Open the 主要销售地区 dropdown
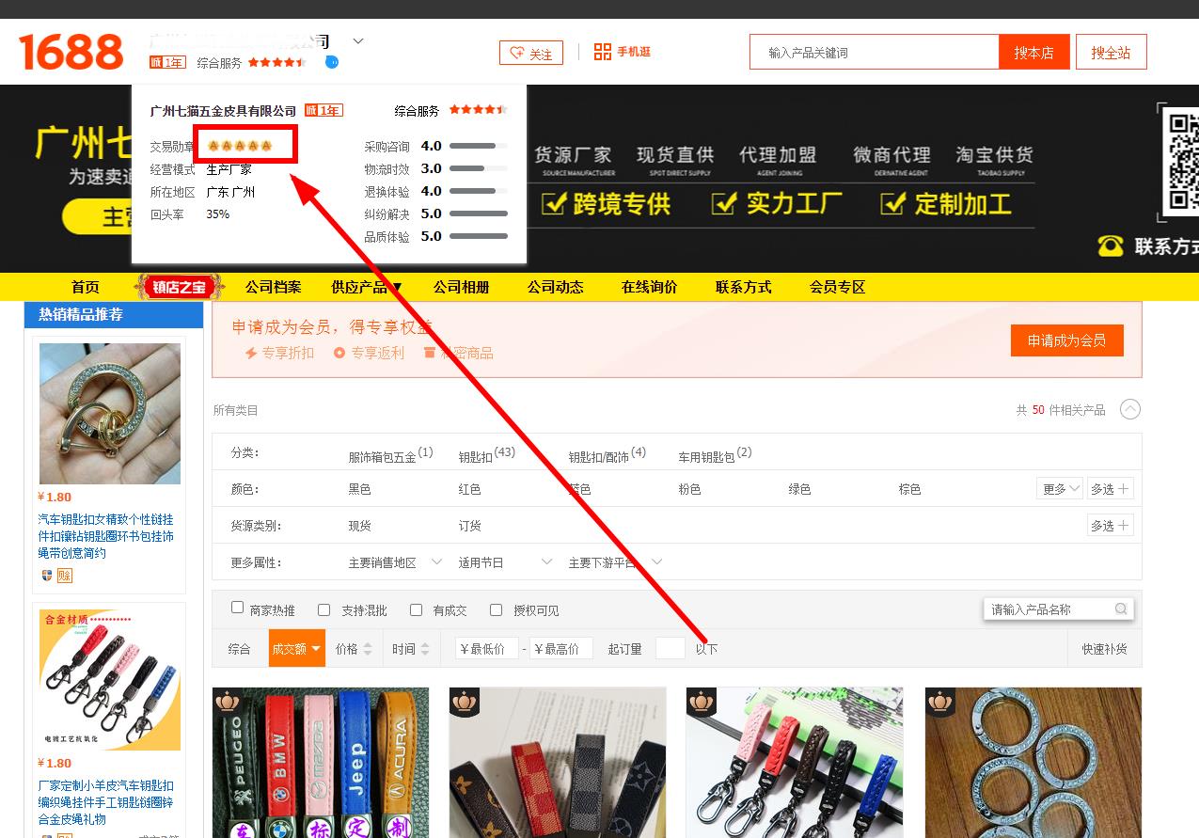The height and width of the screenshot is (838, 1199). [395, 562]
